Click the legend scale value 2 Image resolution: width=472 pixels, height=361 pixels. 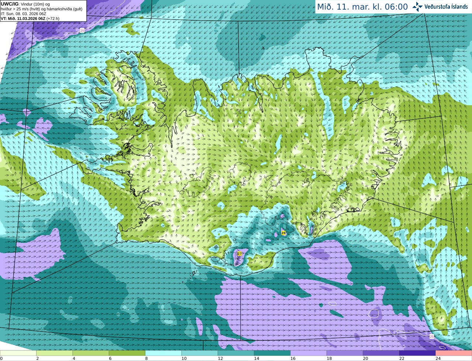38,358
